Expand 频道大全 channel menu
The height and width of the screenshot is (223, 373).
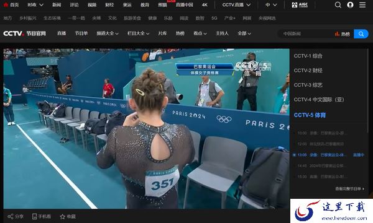point(108,33)
